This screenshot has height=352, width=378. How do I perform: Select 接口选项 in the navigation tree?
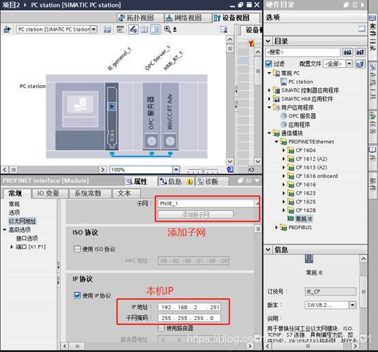pos(27,238)
